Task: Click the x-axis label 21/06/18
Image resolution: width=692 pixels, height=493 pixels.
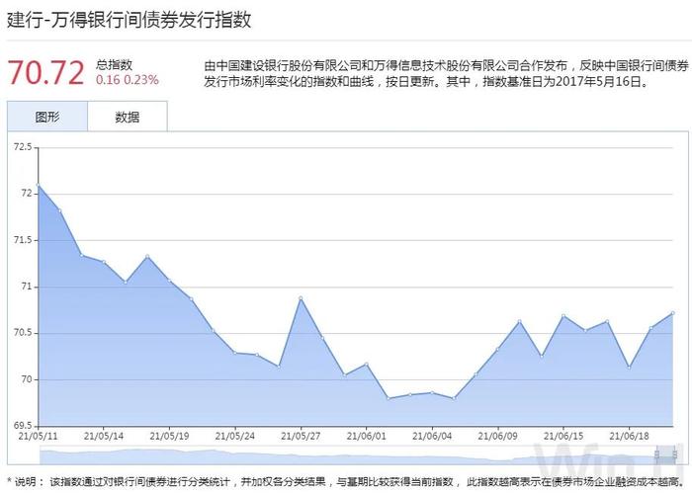Action: [630, 436]
